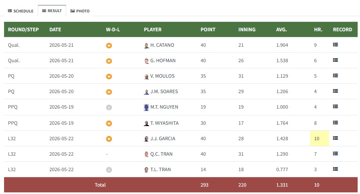Open record icon in J.M. SOARES row
This screenshot has height=194, width=360.
click(x=335, y=91)
